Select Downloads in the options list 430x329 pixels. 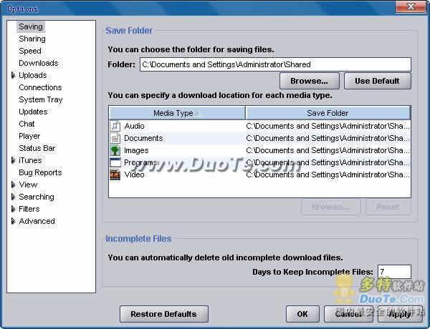click(x=38, y=63)
